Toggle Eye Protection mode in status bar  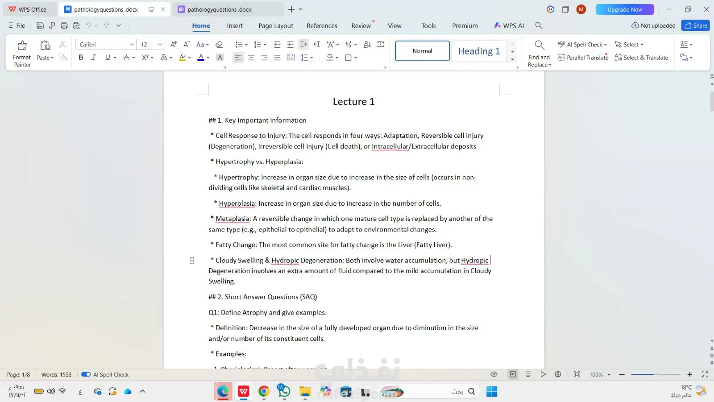(x=494, y=374)
